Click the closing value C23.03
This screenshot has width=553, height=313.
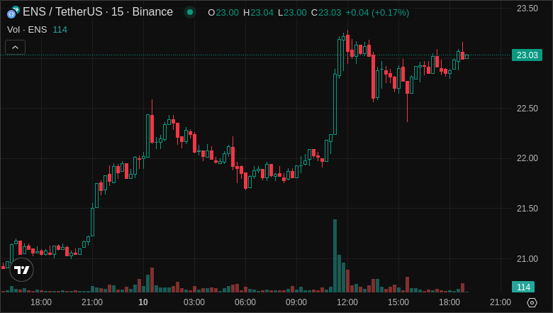(326, 13)
